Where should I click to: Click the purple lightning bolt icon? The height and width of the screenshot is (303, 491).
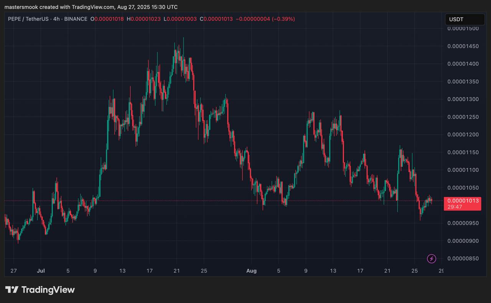(432, 259)
